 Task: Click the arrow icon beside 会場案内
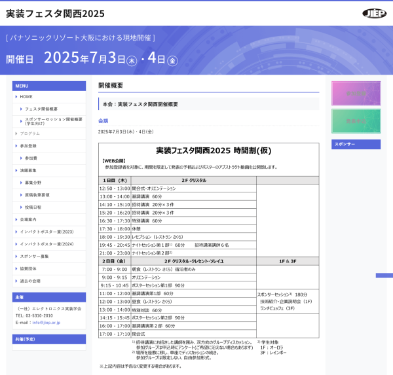tap(16, 219)
